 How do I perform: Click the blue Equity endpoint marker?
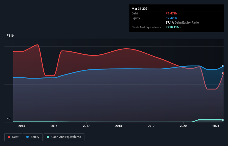[x=223, y=66]
